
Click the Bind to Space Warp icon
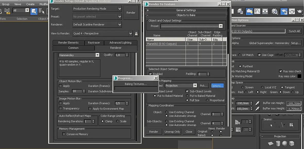[x=7, y=11]
